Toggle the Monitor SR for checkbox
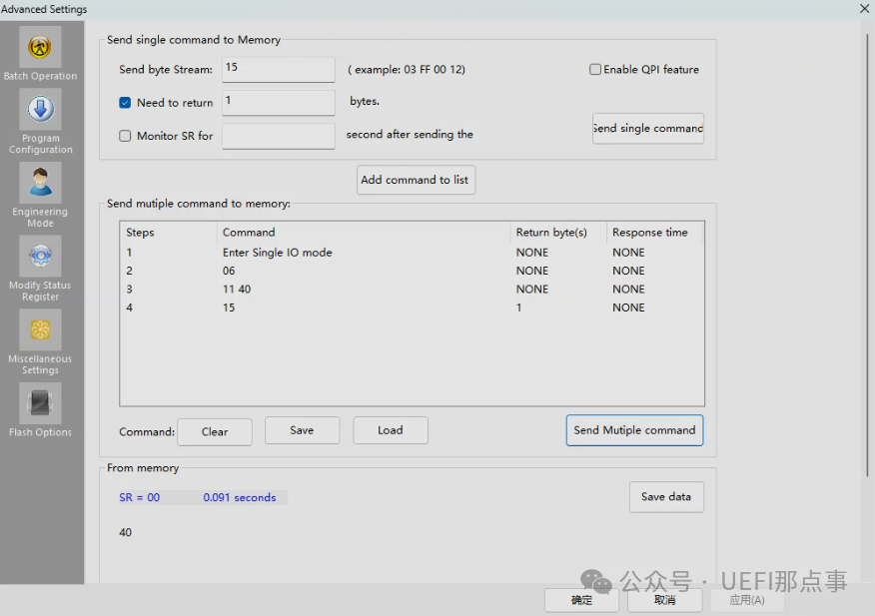 125,136
